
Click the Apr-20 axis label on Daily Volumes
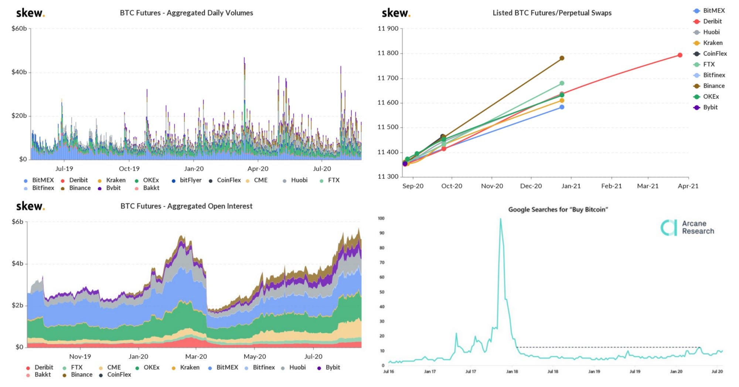click(258, 169)
